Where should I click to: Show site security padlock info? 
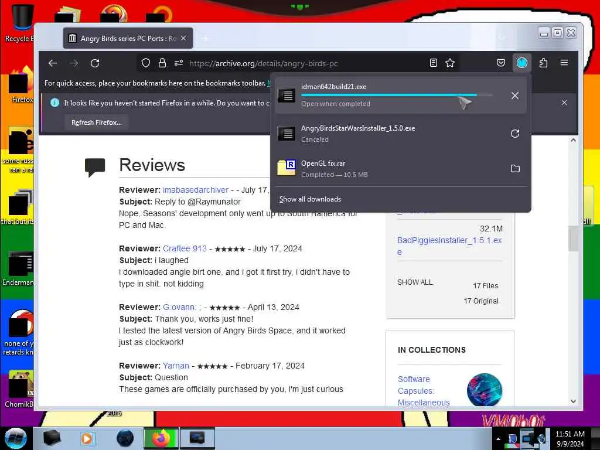162,63
